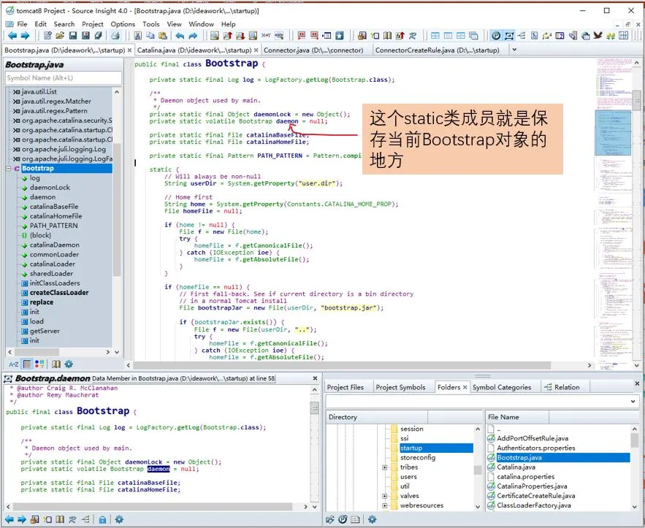Create a new file with the New icon
Image resolution: width=645 pixels, height=528 pixels.
point(47,36)
